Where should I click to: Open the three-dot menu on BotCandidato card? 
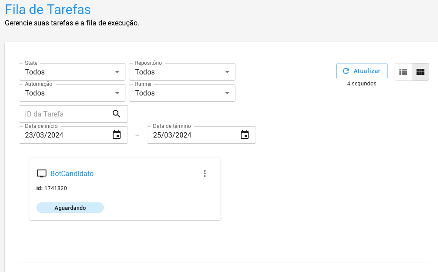pyautogui.click(x=204, y=173)
